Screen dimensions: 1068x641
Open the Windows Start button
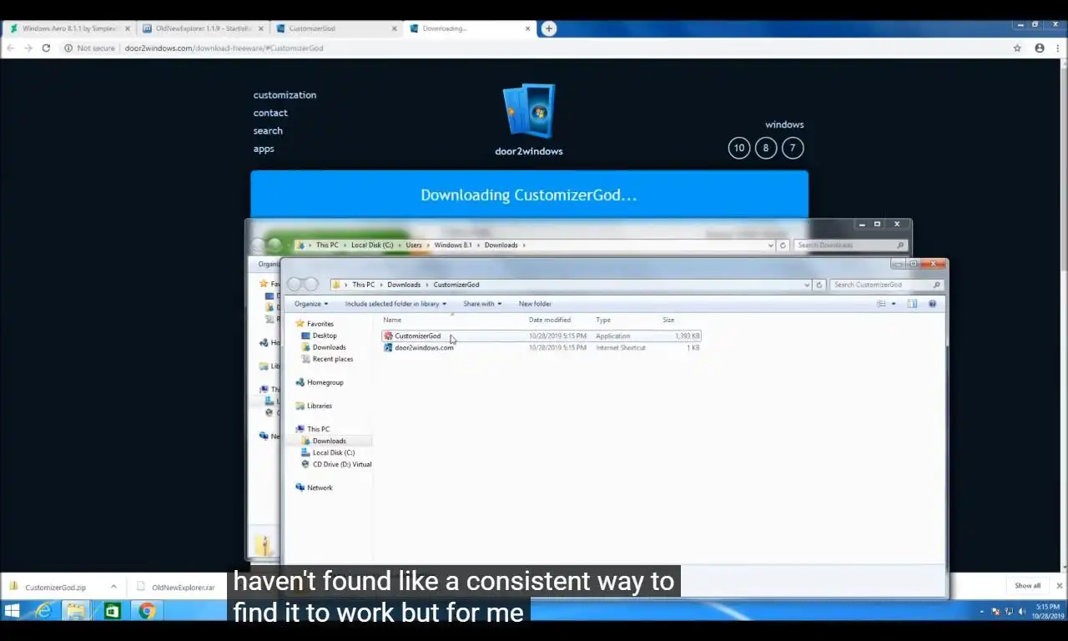[12, 611]
